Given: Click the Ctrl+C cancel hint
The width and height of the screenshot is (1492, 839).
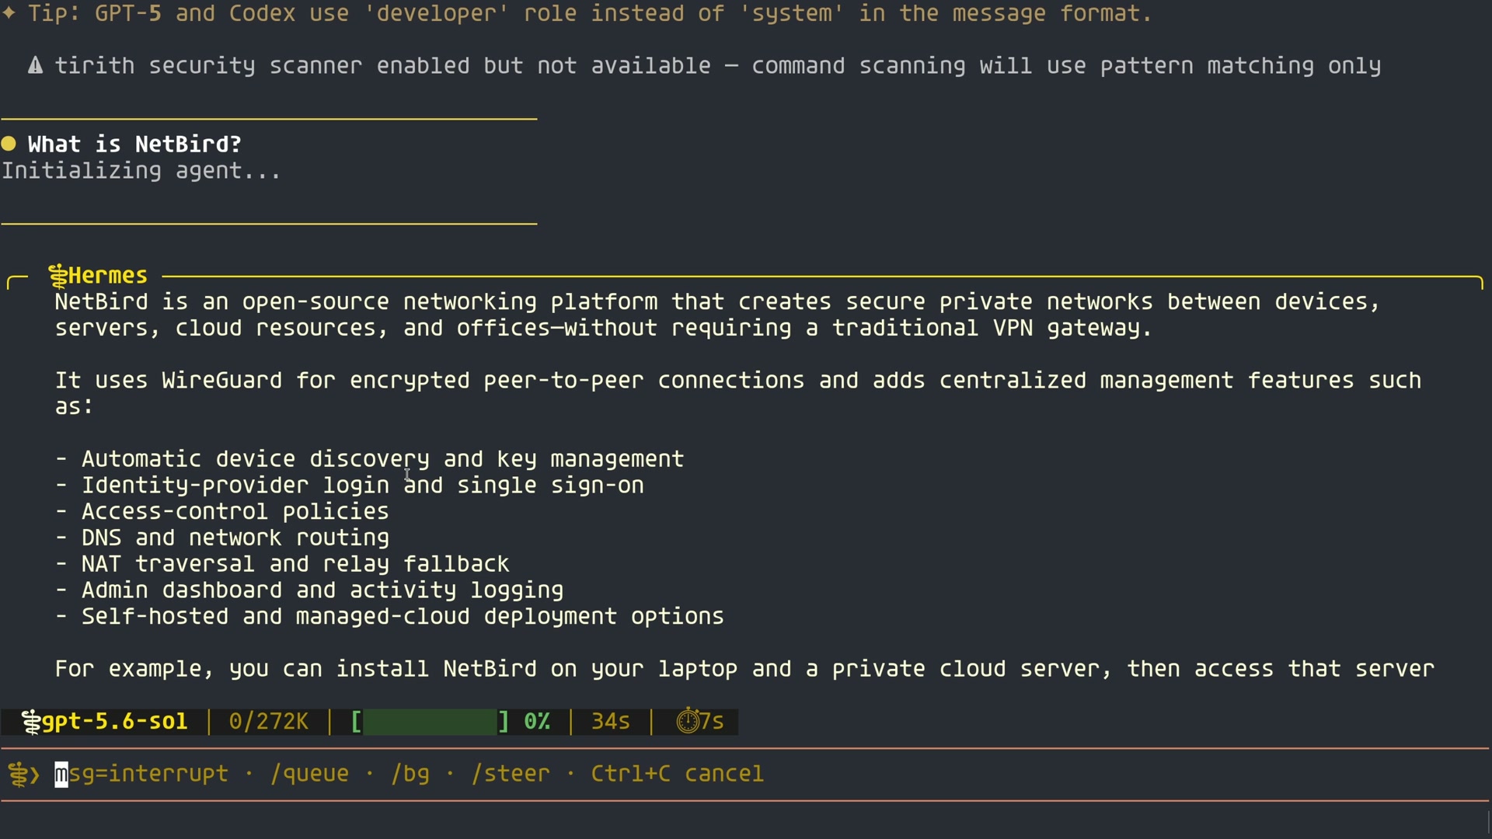Looking at the screenshot, I should pos(678,774).
